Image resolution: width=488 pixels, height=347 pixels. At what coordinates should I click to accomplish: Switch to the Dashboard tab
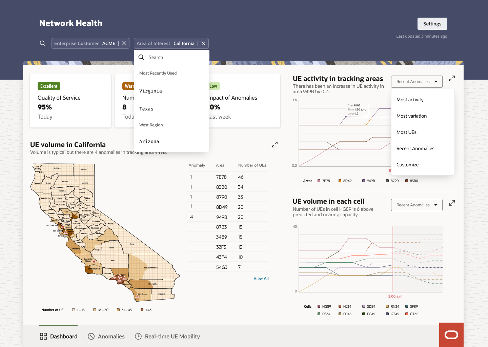59,336
